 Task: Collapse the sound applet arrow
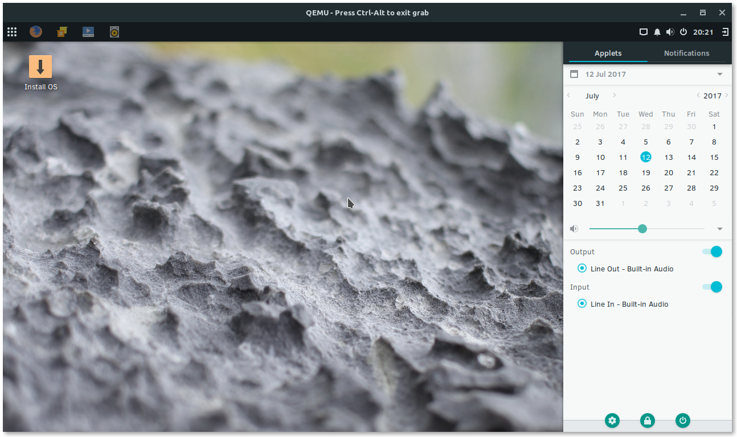coord(720,229)
